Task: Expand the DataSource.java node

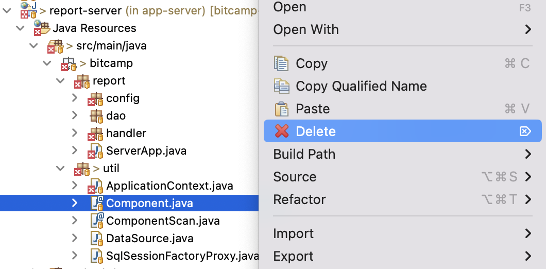Action: pos(74,238)
